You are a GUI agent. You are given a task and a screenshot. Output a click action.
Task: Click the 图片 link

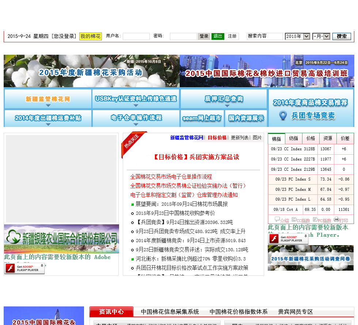click(257, 138)
